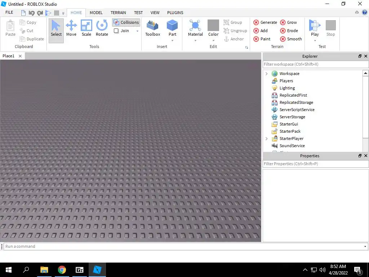Close the Properties panel
Image resolution: width=369 pixels, height=277 pixels.
pos(366,156)
